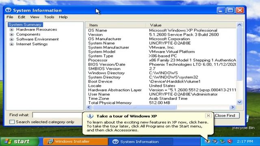Select the Hardware Resources tree item
The width and height of the screenshot is (260, 146).
click(x=37, y=30)
